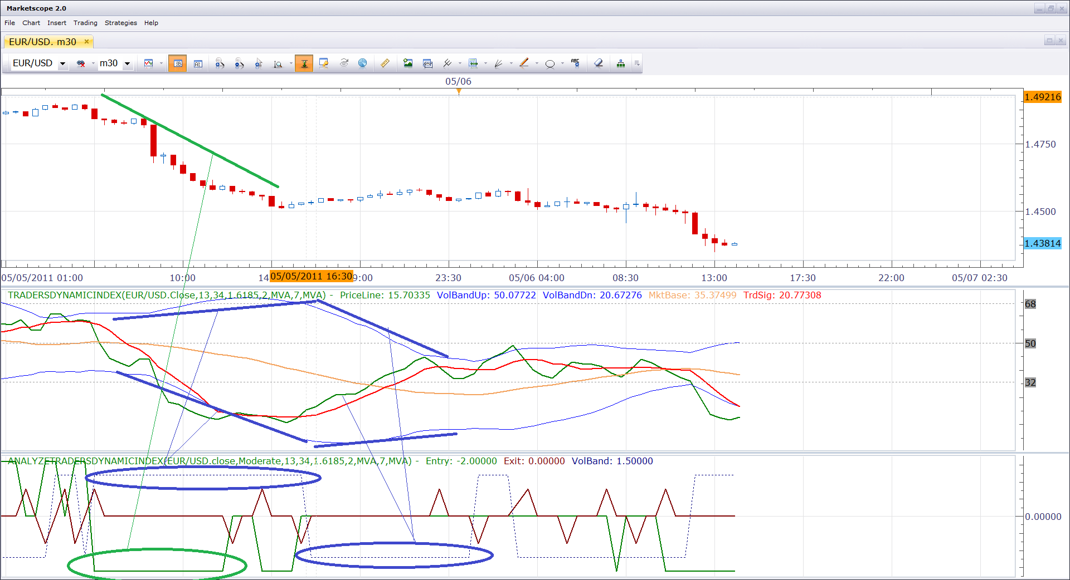
Task: Expand the chart type dropdown arrow
Action: point(161,63)
